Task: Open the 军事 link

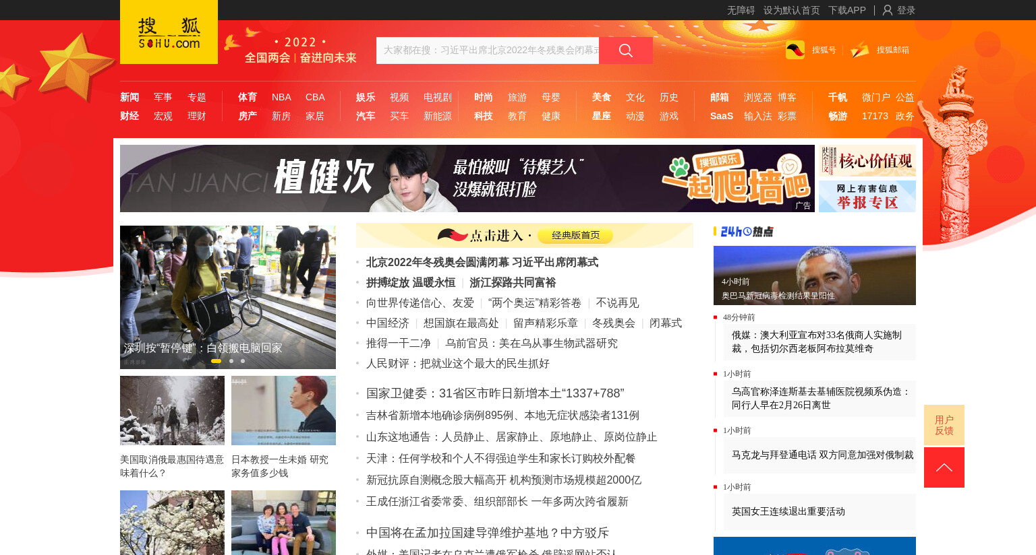Action: [163, 97]
